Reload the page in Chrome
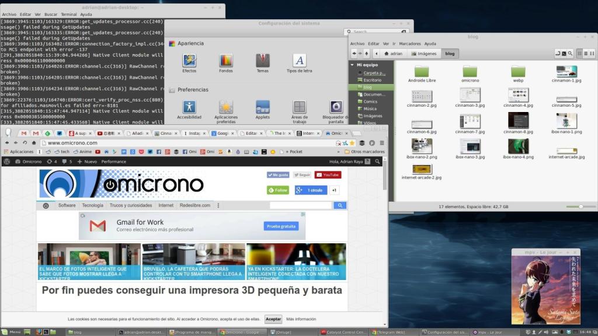This screenshot has height=336, width=598. tap(25, 142)
